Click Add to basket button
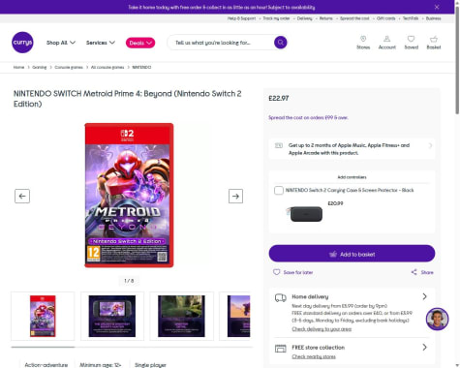 [x=352, y=254]
